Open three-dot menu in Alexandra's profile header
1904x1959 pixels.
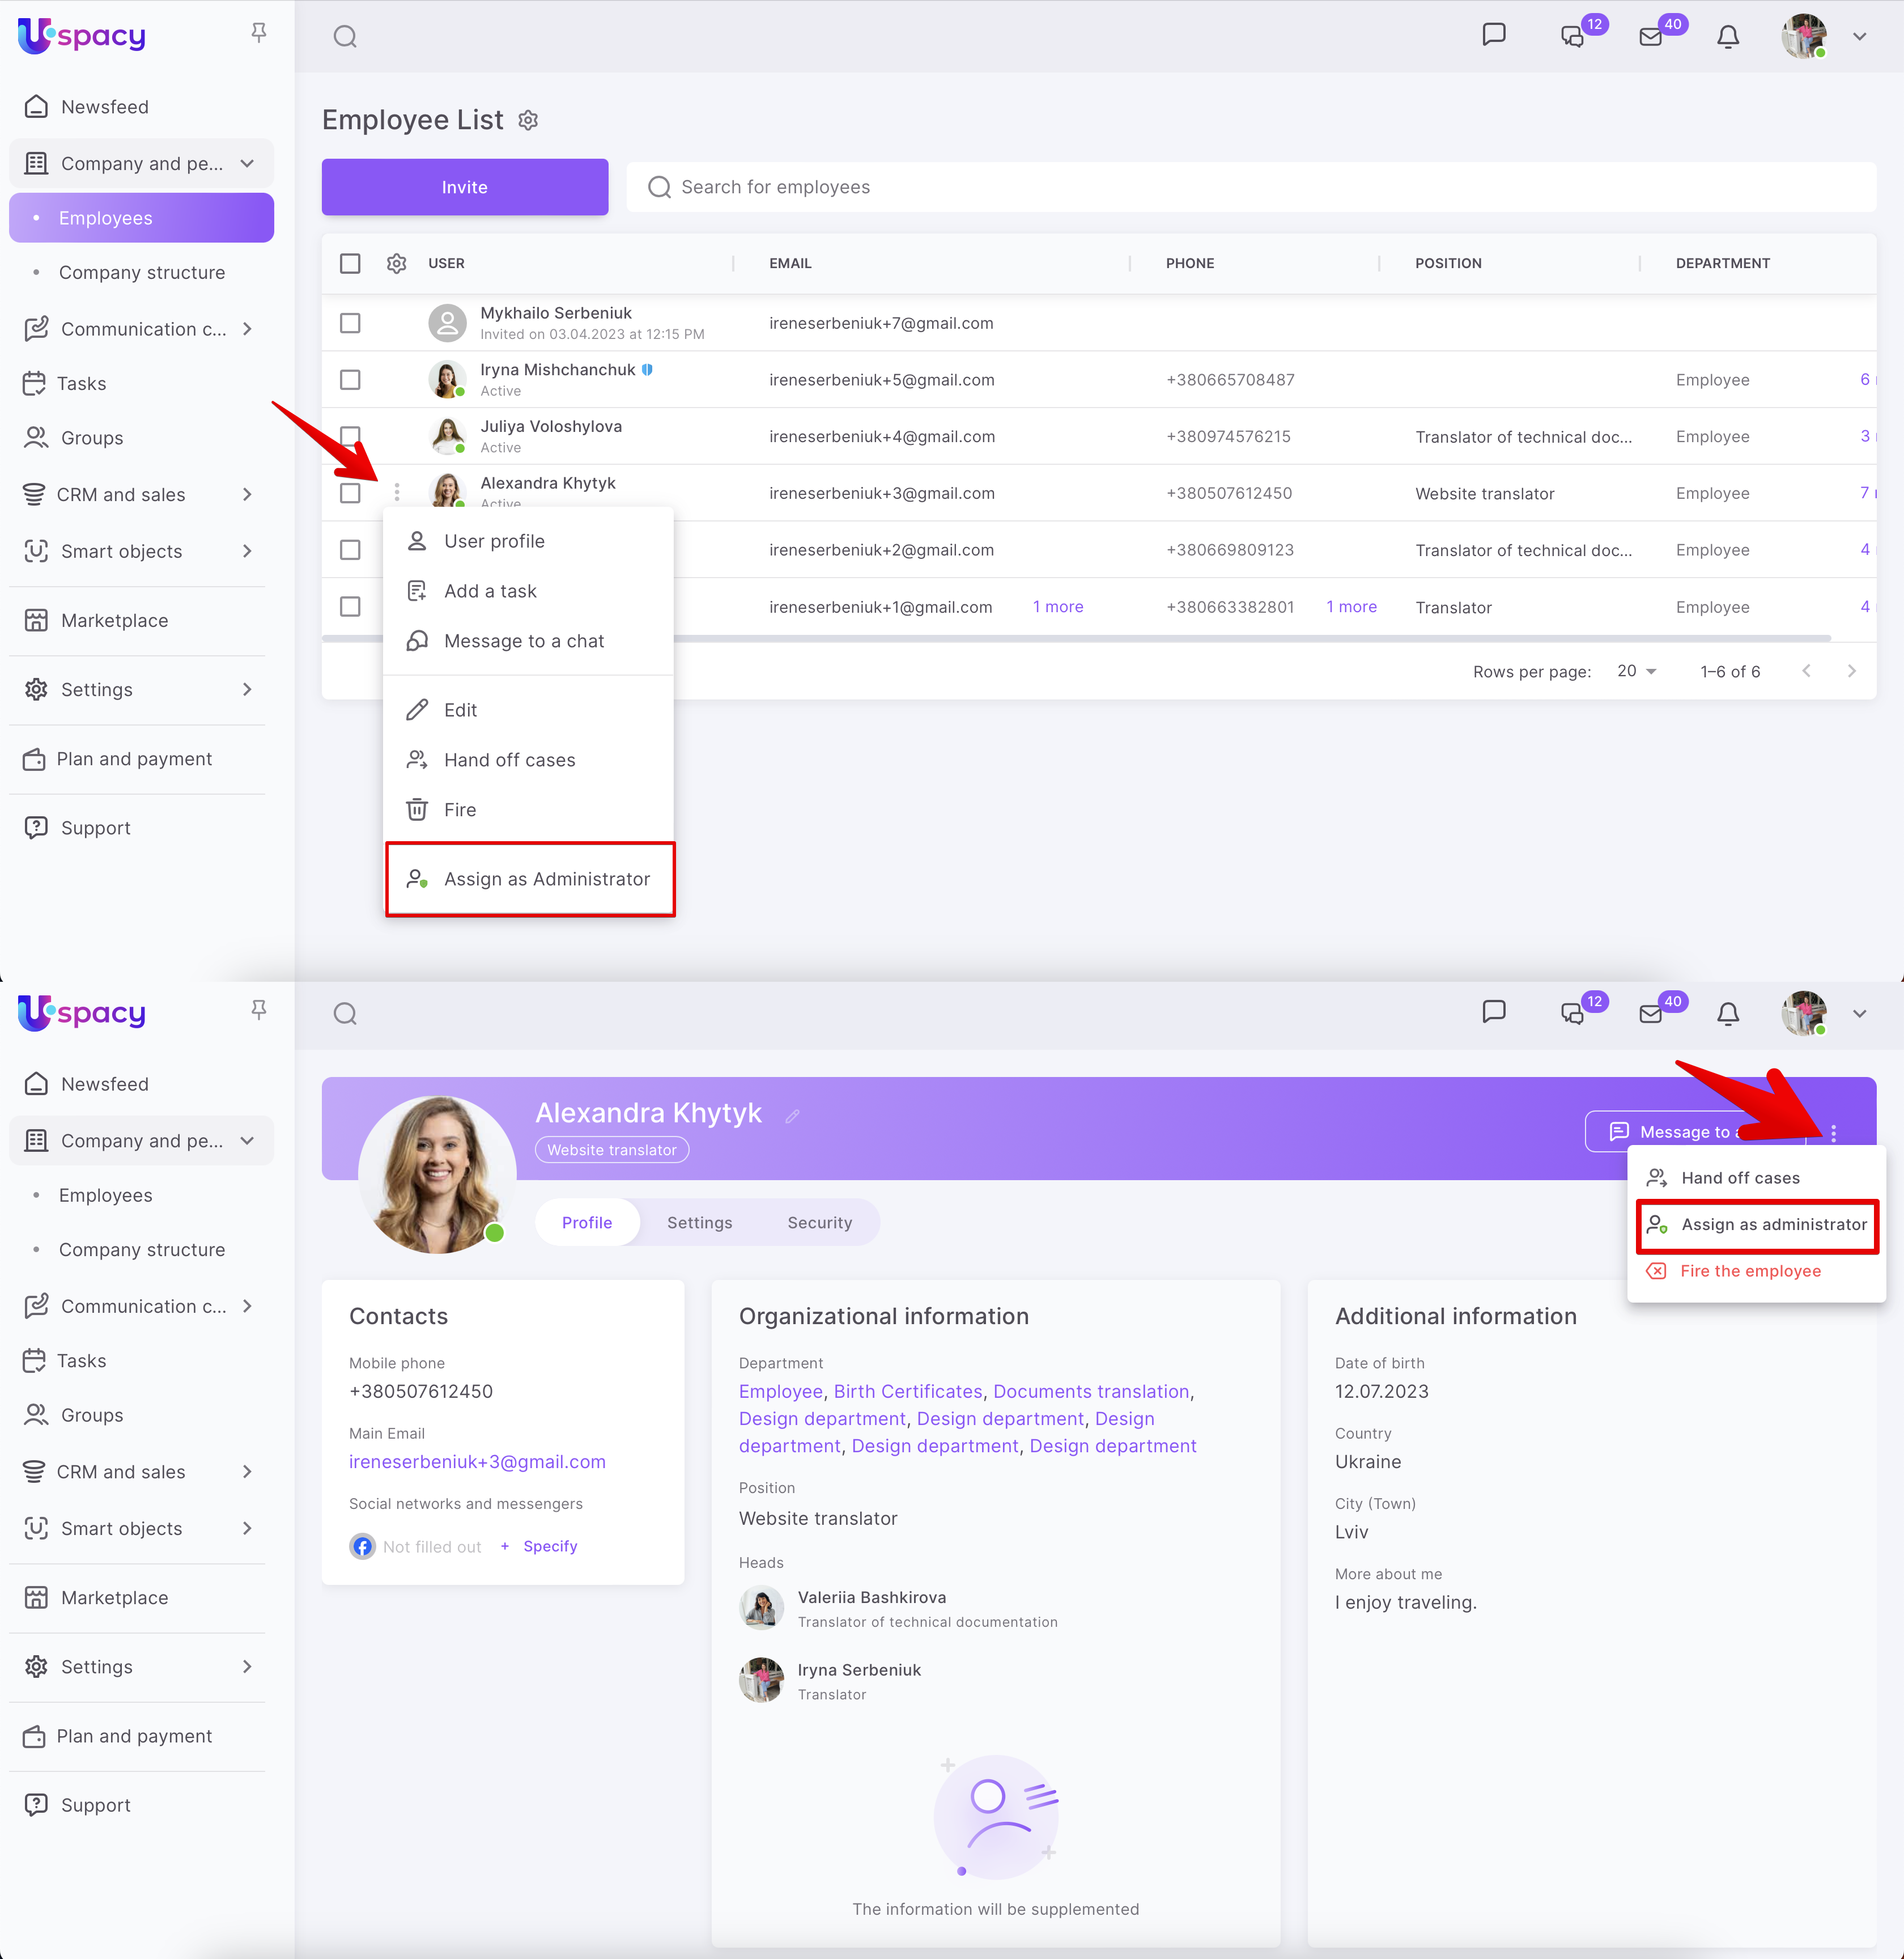[x=1833, y=1133]
